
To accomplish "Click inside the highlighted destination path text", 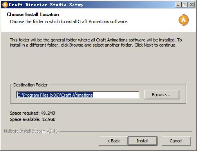I will coord(55,95).
